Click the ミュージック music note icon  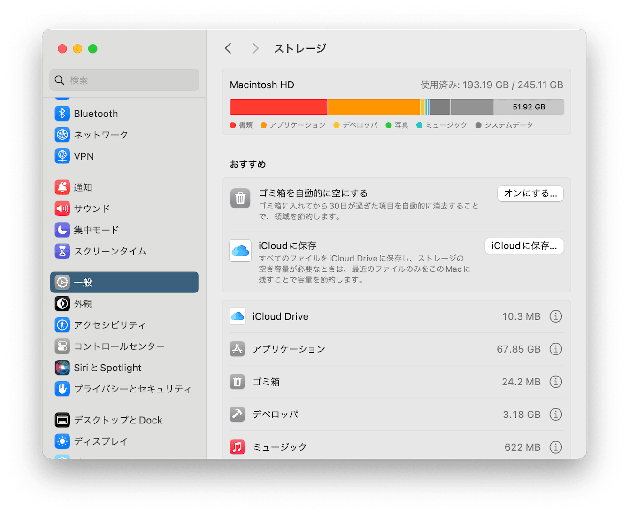238,447
